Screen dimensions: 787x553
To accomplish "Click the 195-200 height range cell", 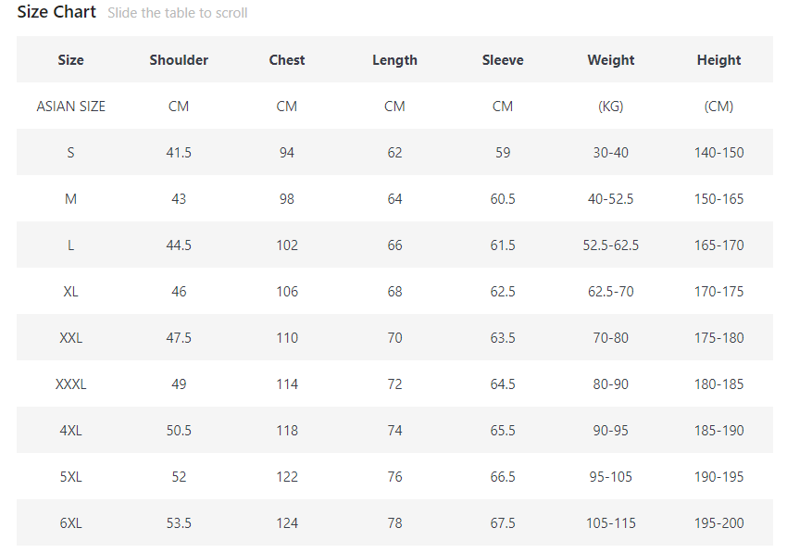I will 718,523.
